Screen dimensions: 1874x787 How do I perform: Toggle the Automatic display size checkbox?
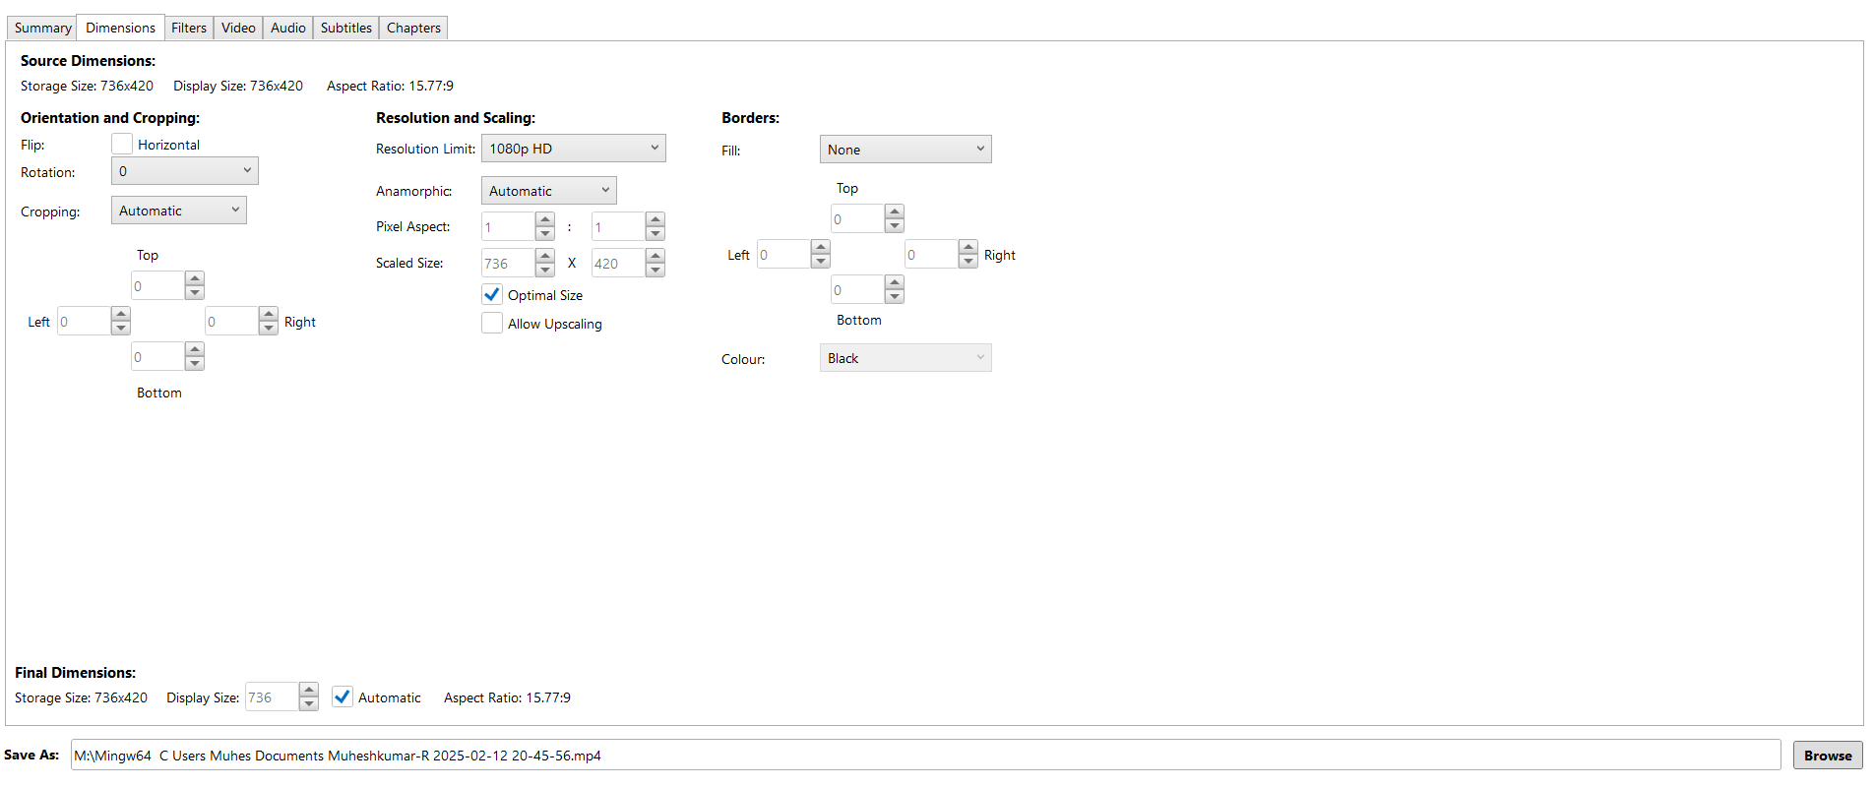point(343,696)
